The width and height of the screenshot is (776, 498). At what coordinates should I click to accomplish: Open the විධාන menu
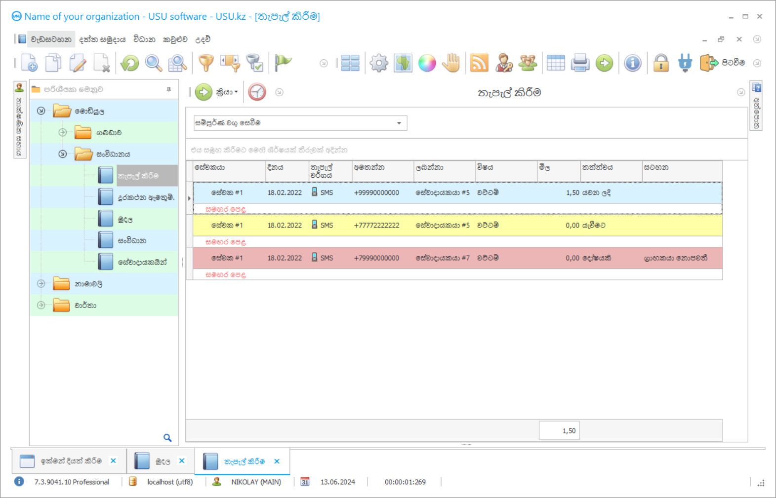click(144, 39)
